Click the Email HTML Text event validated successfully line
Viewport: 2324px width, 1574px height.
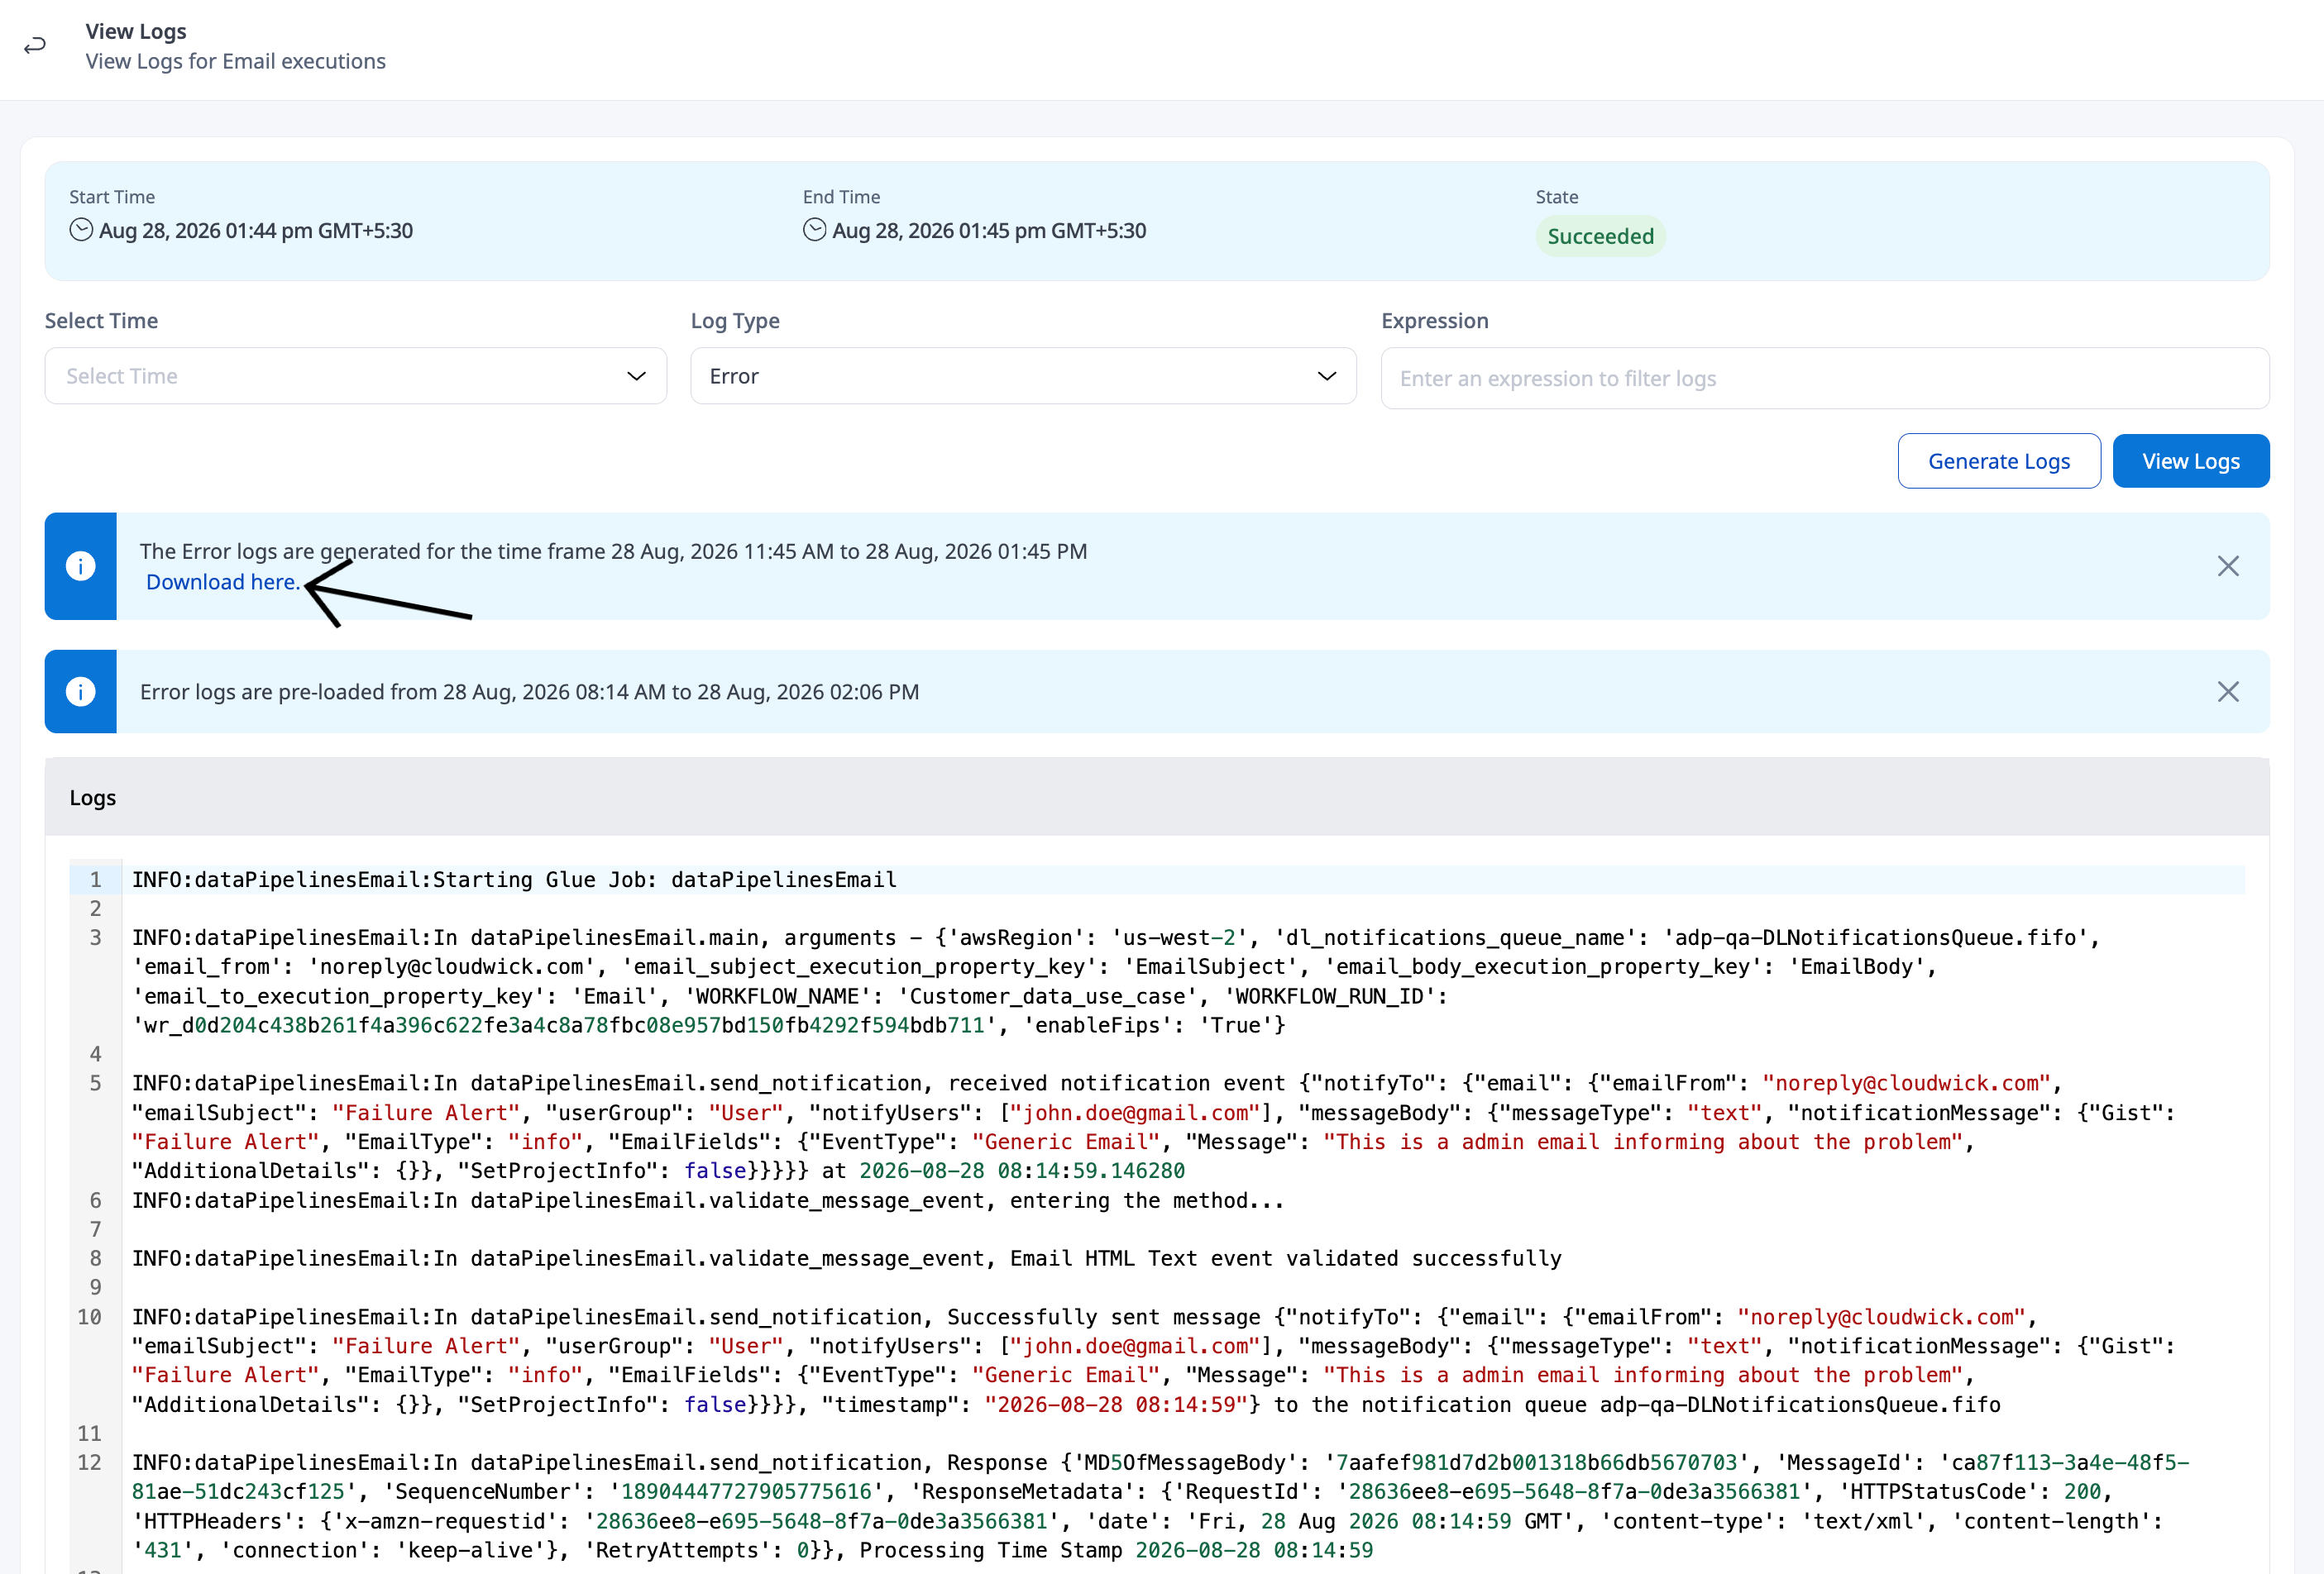pyautogui.click(x=847, y=1258)
